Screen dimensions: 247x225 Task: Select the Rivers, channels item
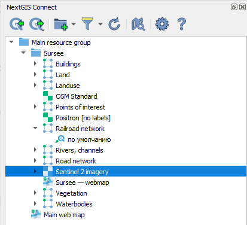click(x=80, y=150)
